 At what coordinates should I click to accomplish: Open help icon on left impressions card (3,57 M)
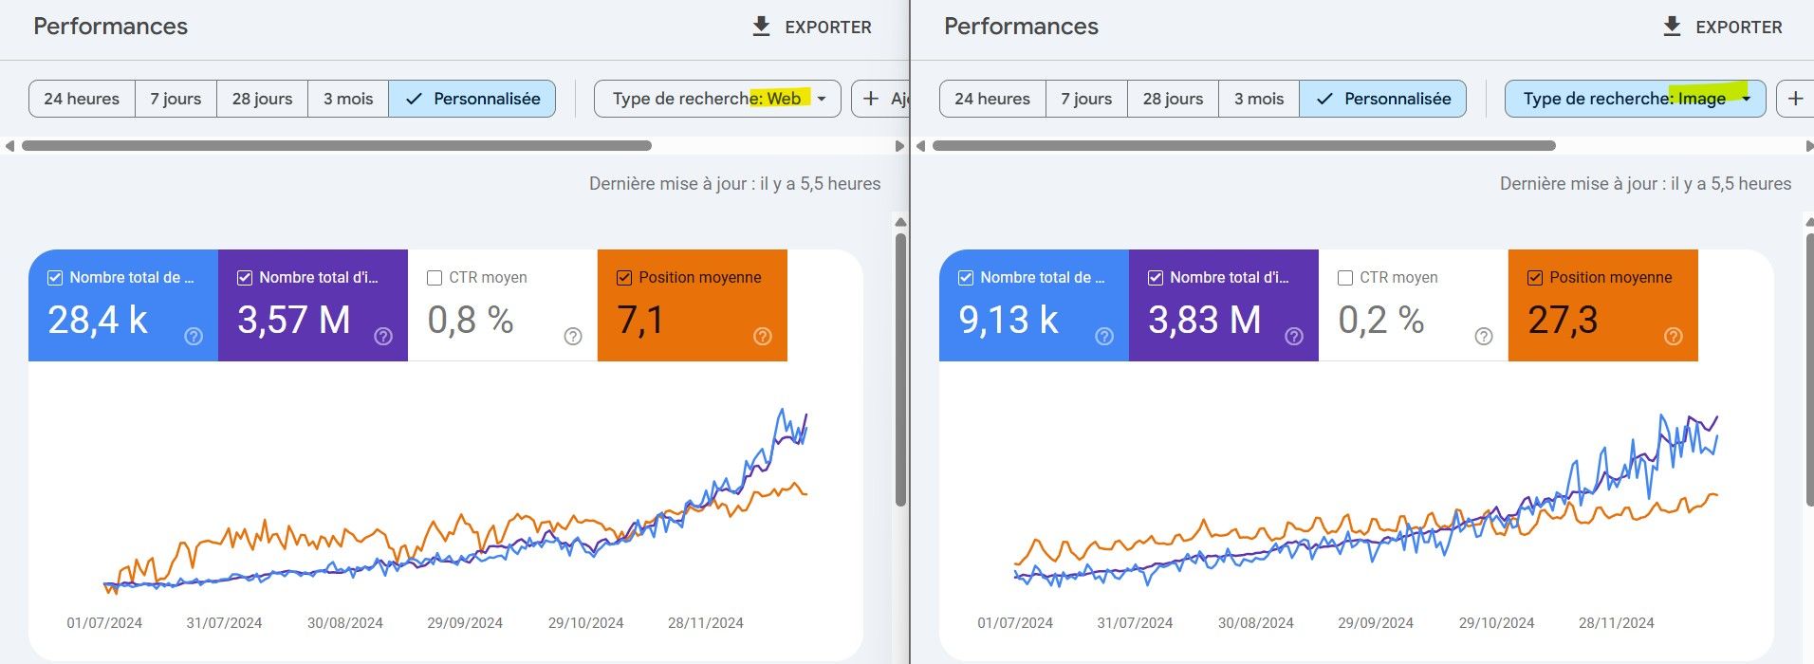tap(383, 336)
